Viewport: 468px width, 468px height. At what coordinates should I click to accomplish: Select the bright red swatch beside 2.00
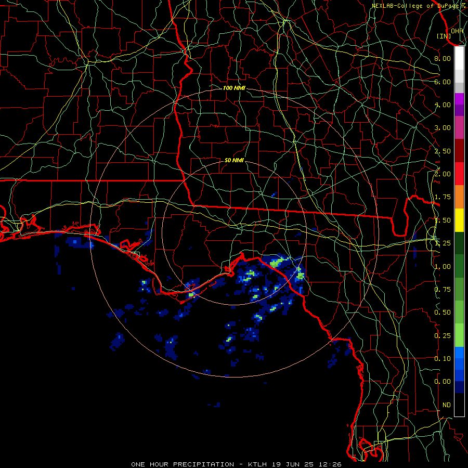coord(459,174)
